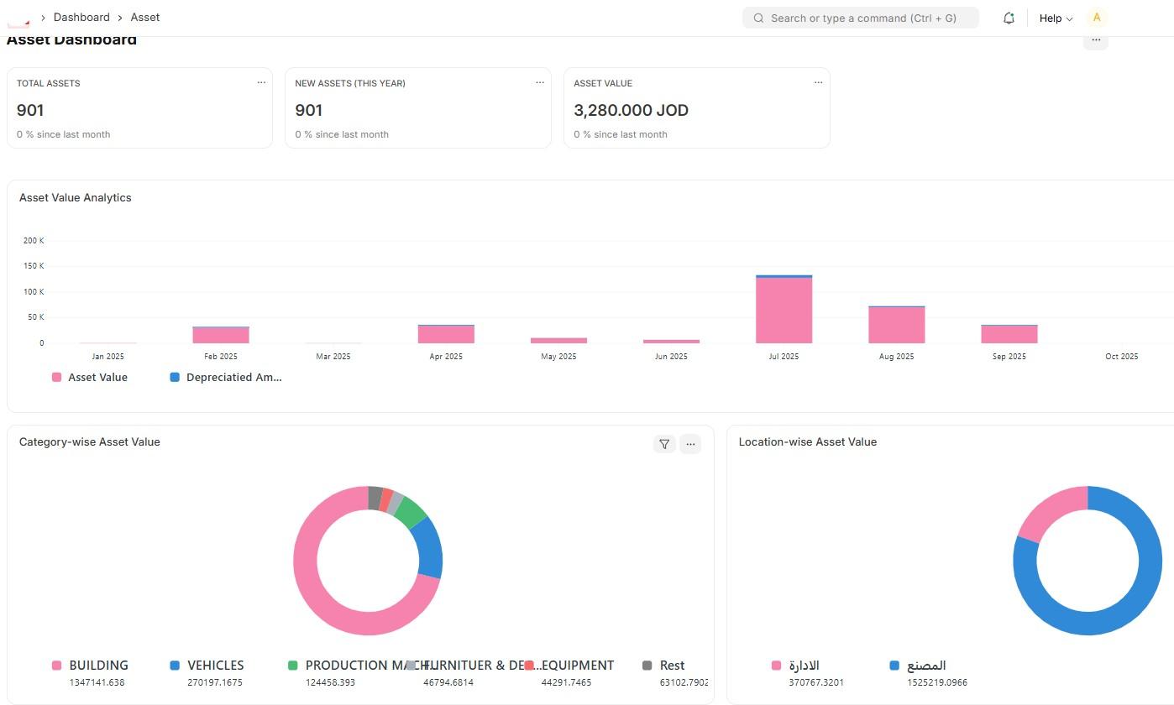Click the Category-wise chart filter icon
This screenshot has width=1174, height=705.
point(664,444)
